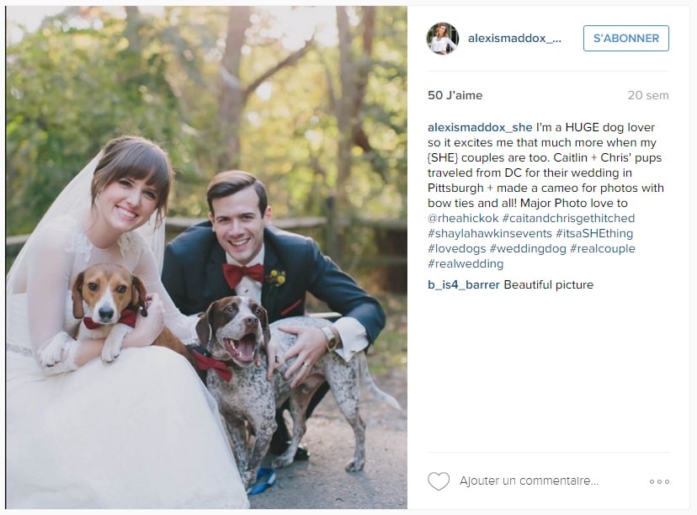This screenshot has height=515, width=697.
Task: Open #lovedogs hashtag
Action: point(456,248)
